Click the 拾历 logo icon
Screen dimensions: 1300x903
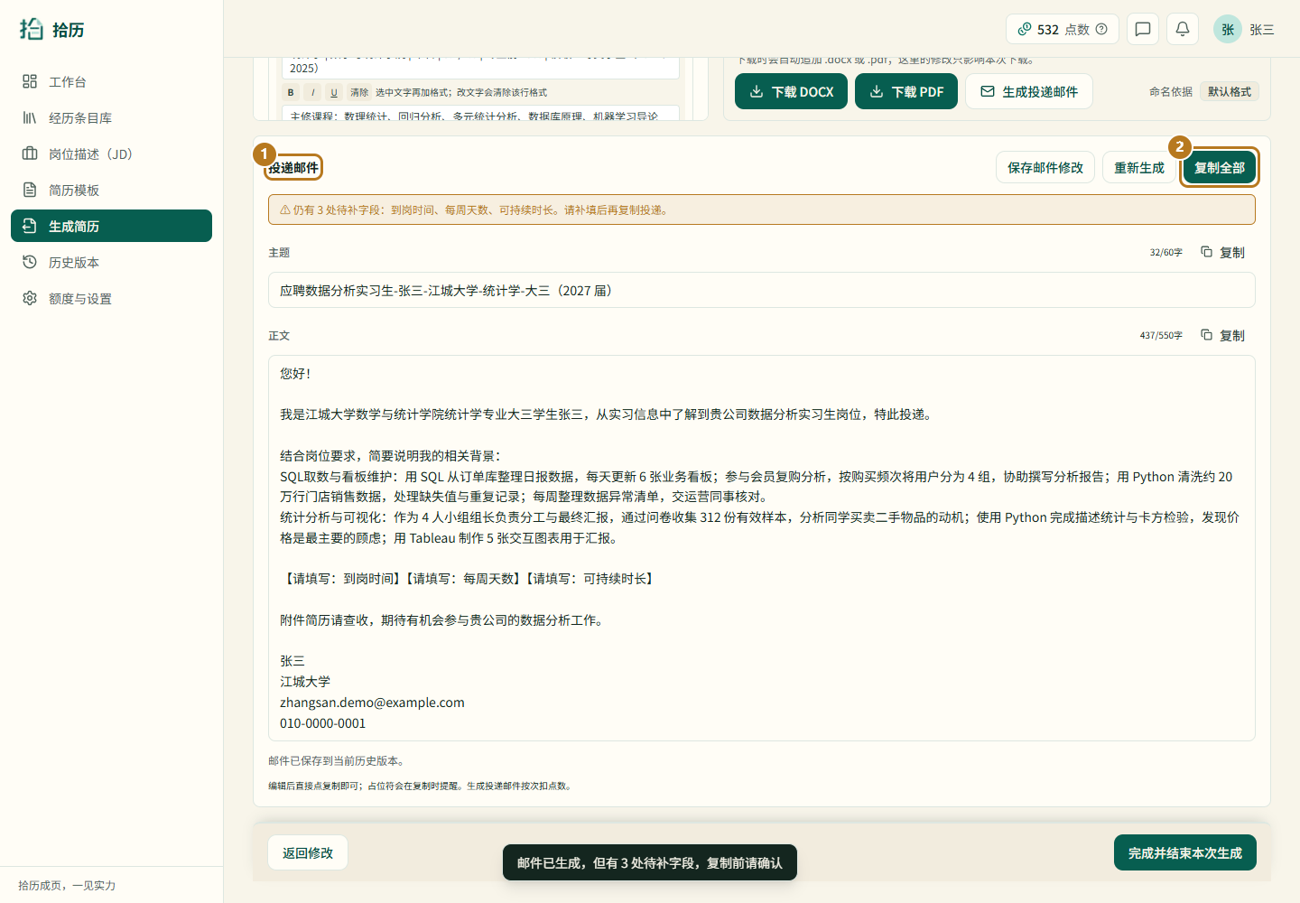(32, 29)
